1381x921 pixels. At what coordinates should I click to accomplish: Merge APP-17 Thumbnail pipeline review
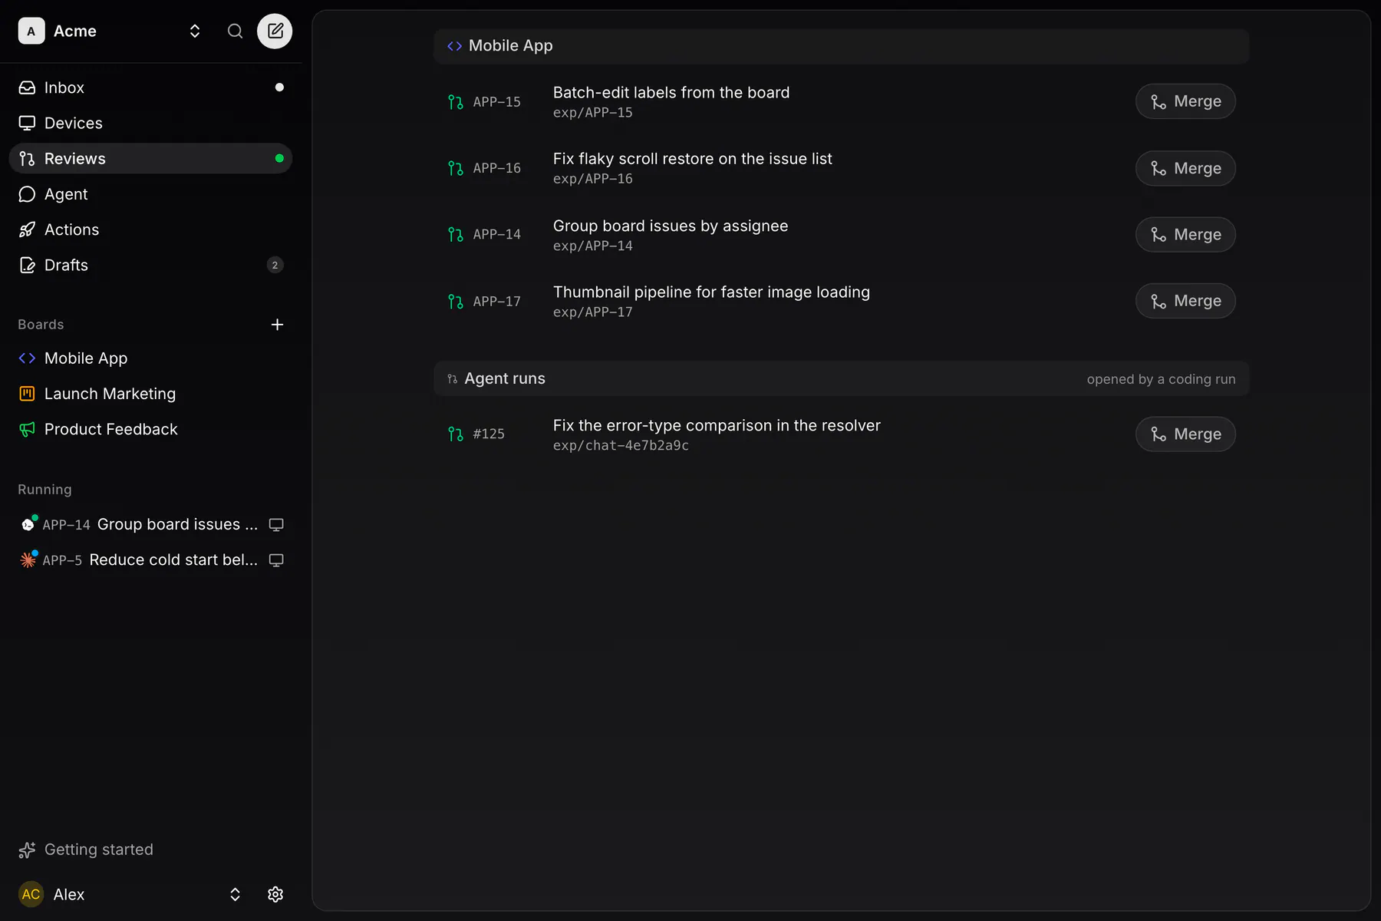[1185, 301]
